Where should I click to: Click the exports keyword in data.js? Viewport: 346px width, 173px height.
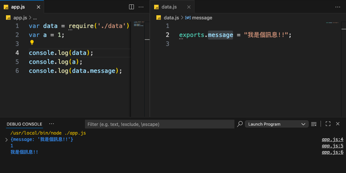(x=192, y=35)
